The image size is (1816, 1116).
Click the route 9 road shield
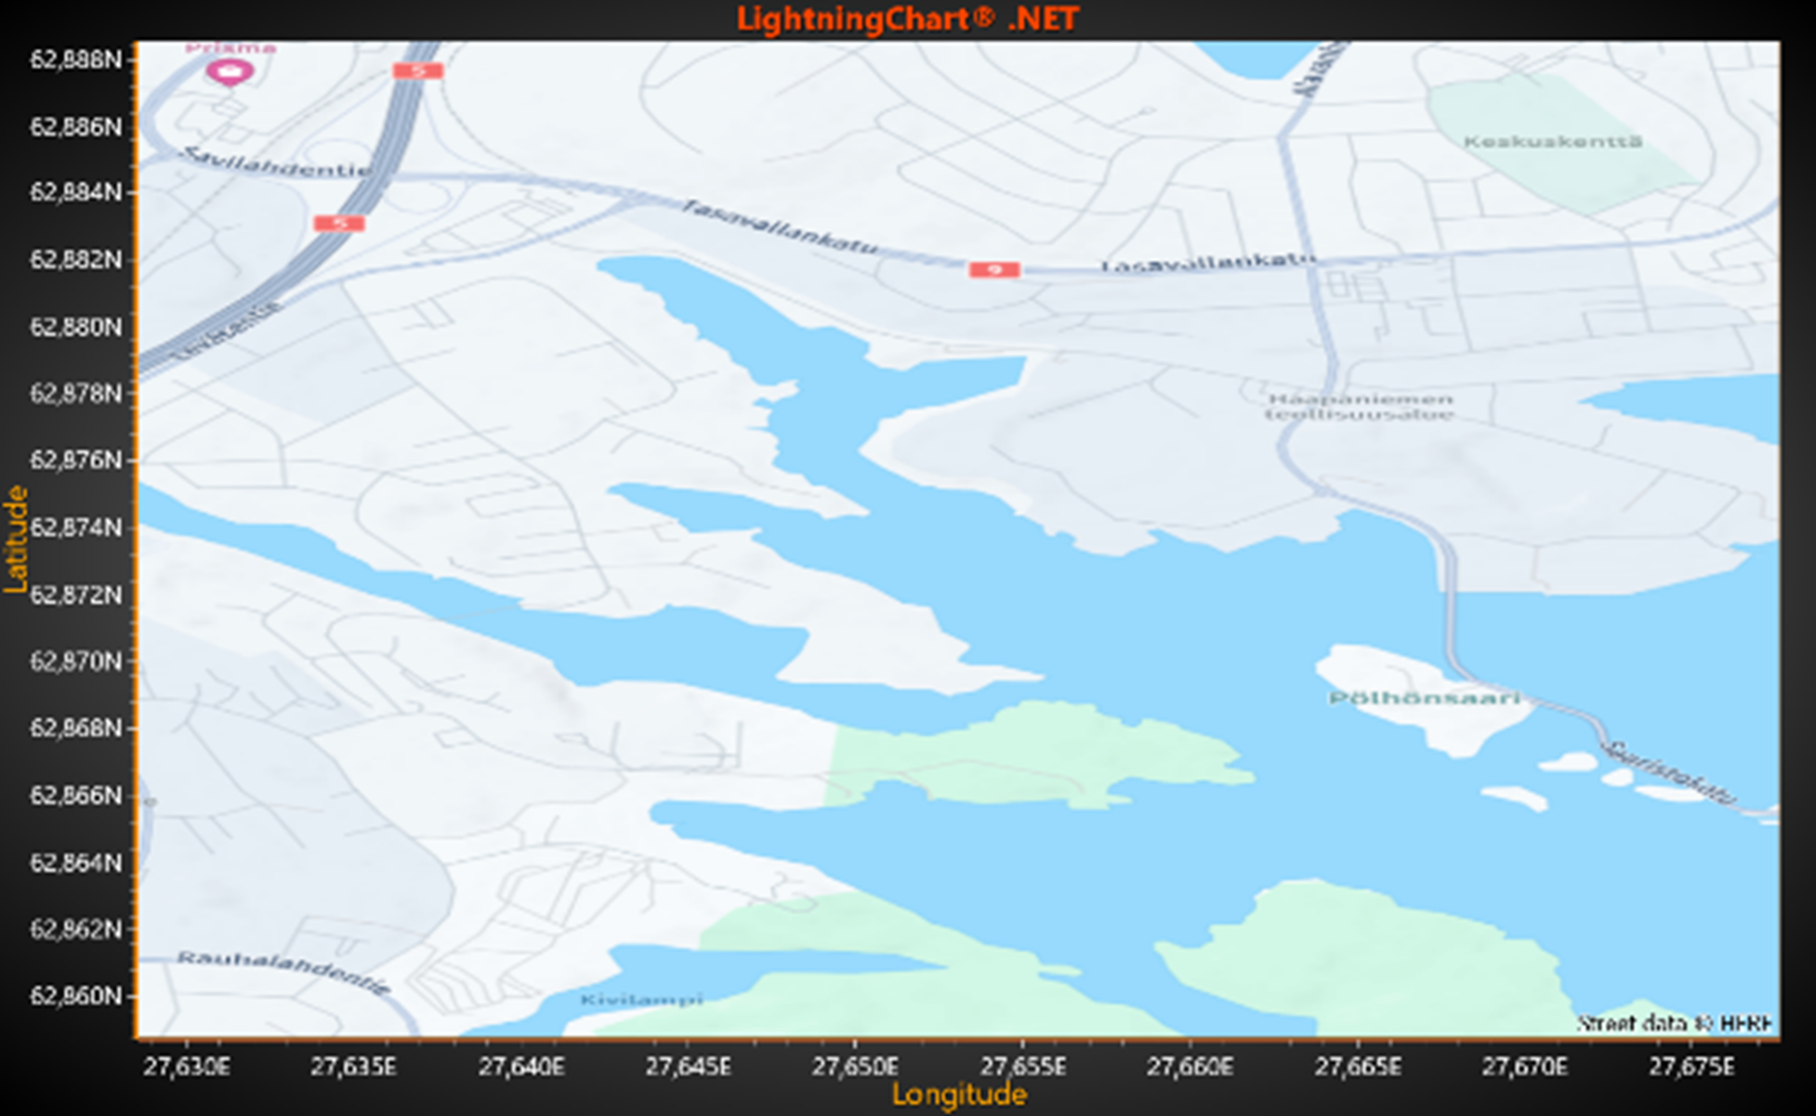pos(994,269)
